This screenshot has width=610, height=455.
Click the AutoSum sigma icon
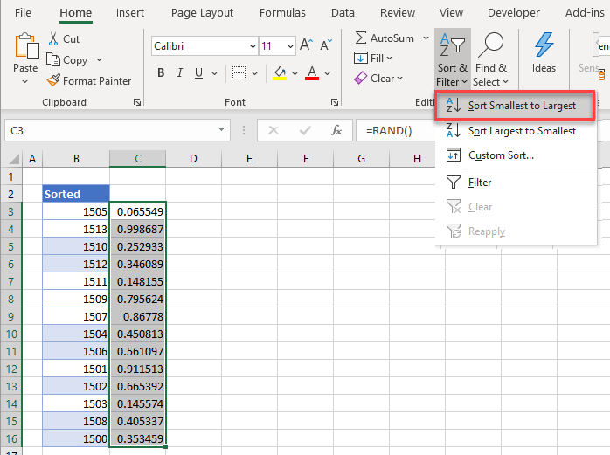361,38
